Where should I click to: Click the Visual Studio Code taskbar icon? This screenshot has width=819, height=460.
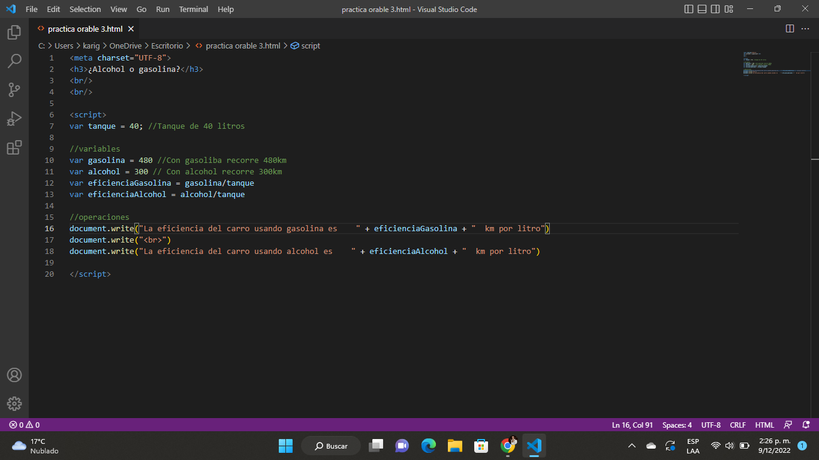(534, 446)
